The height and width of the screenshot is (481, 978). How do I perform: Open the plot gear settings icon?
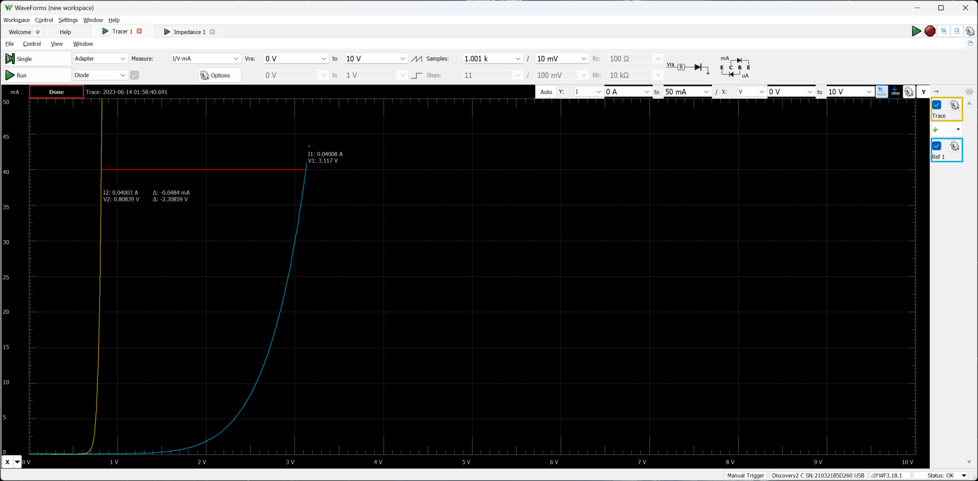(909, 92)
